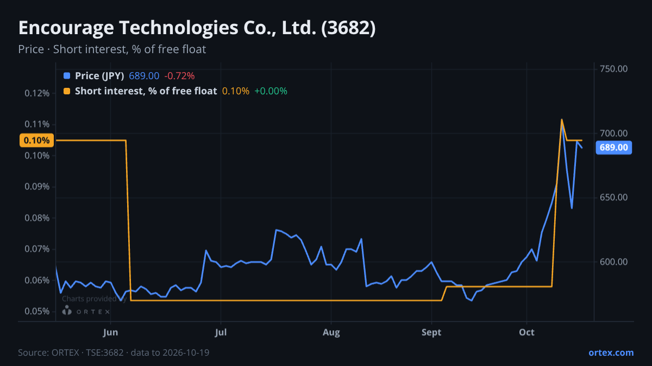The width and height of the screenshot is (652, 366).
Task: Click the 600.00 right axis label
Action: click(x=614, y=262)
